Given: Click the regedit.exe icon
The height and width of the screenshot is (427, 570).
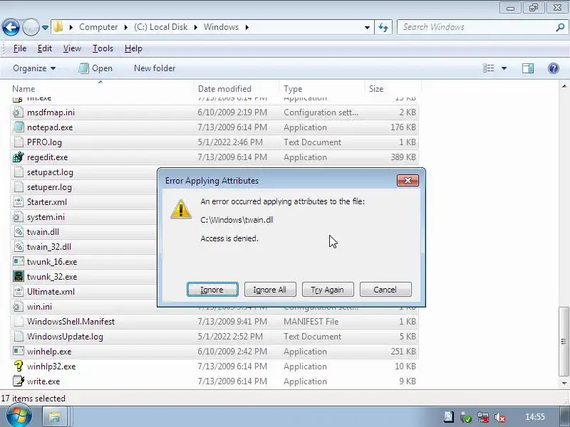Looking at the screenshot, I should tap(18, 157).
